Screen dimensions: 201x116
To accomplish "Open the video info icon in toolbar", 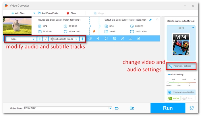I will click(90, 39).
